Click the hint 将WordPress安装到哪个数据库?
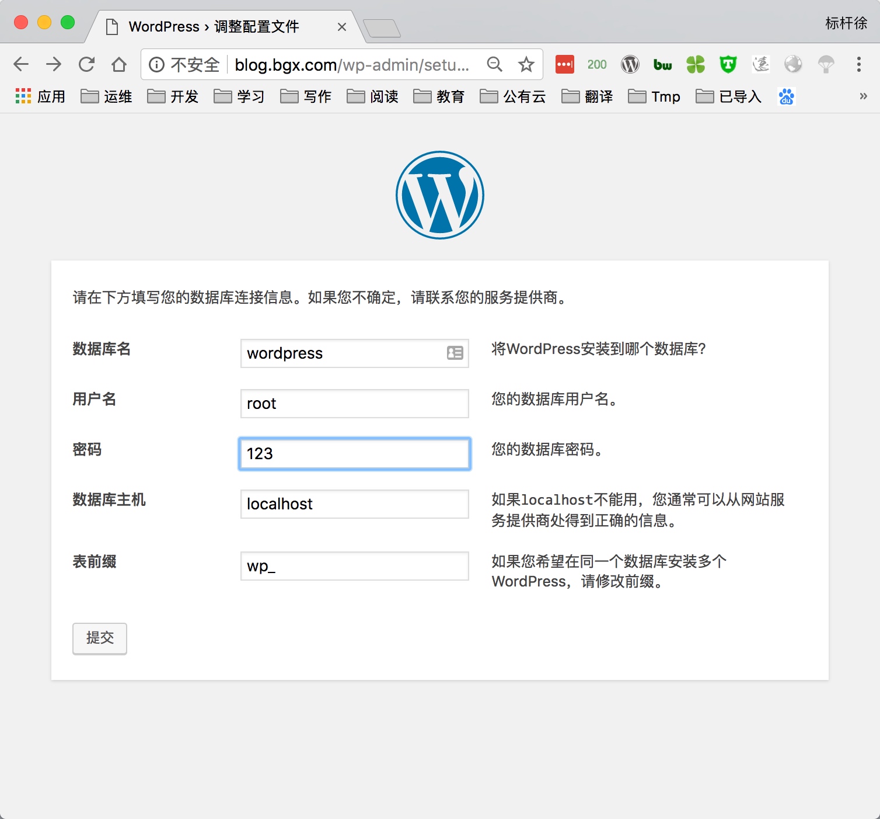 [599, 349]
